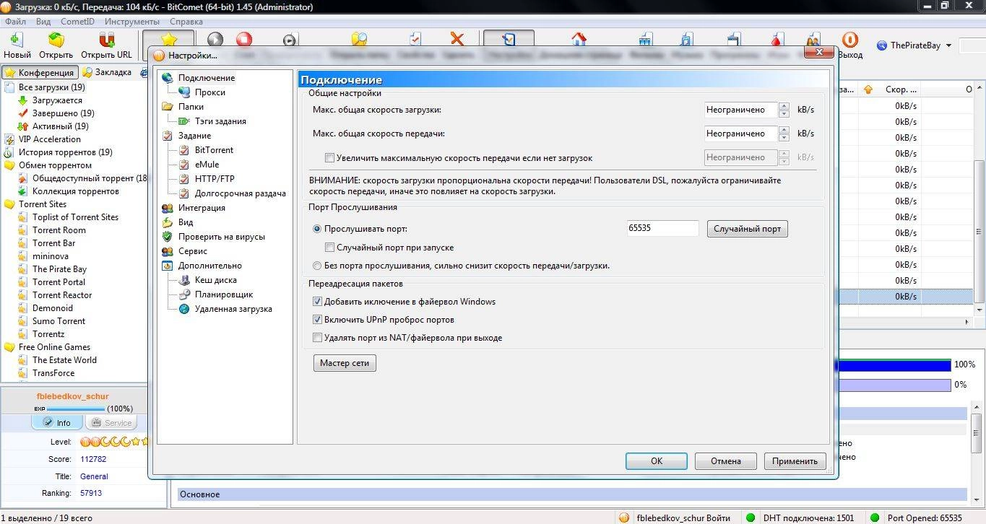Select Без порта прослушивания radio option
The image size is (986, 524).
[x=317, y=266]
